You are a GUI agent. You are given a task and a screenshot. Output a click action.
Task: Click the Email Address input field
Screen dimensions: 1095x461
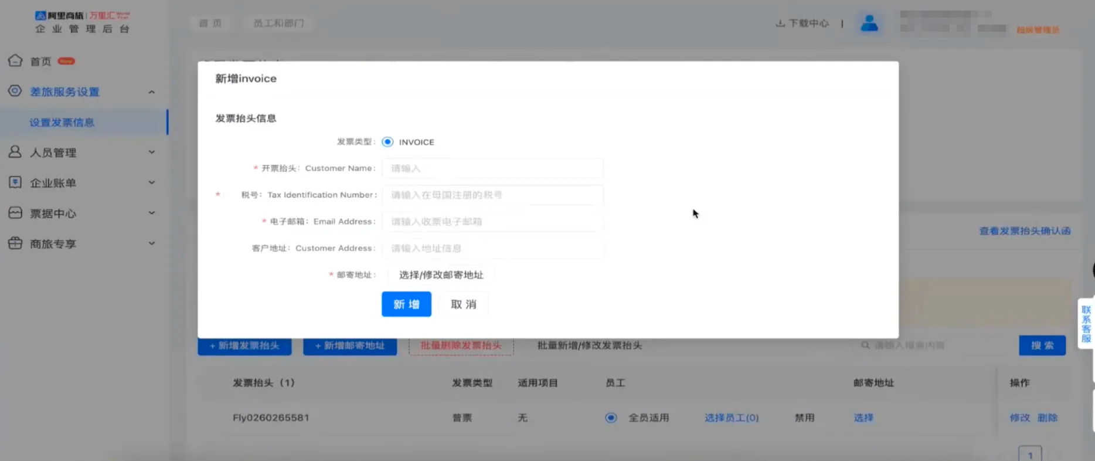[x=492, y=222]
